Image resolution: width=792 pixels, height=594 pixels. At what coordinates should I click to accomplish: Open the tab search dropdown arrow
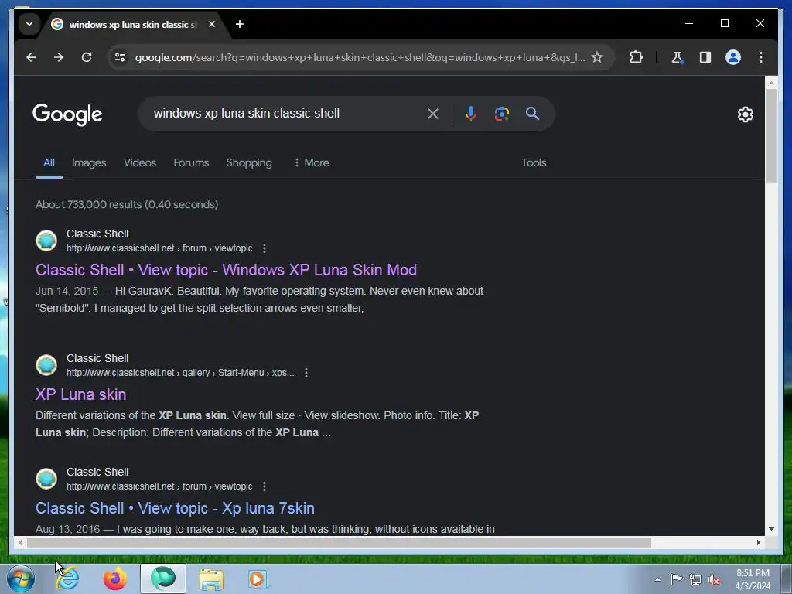click(29, 24)
